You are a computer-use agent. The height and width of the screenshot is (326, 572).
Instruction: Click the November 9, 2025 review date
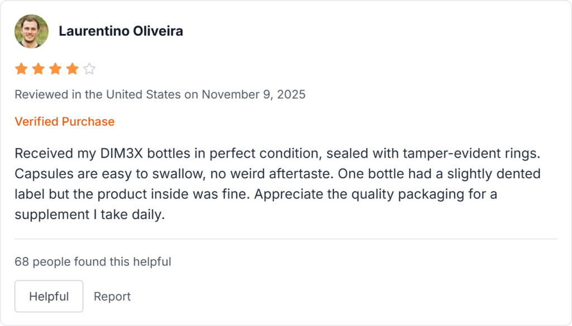point(254,94)
